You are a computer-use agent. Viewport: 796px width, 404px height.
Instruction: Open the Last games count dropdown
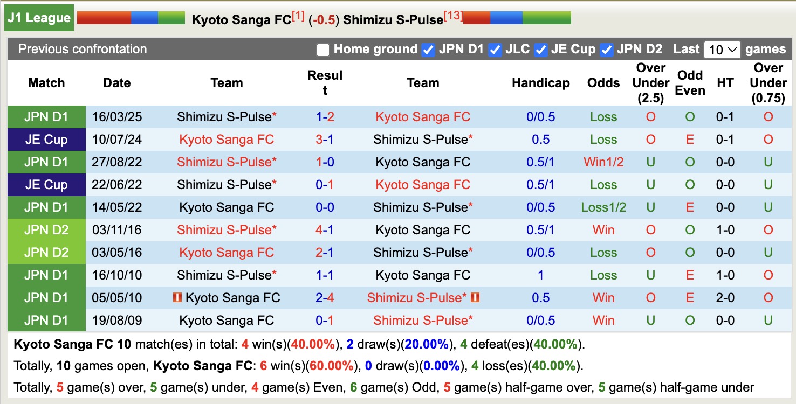pyautogui.click(x=722, y=50)
